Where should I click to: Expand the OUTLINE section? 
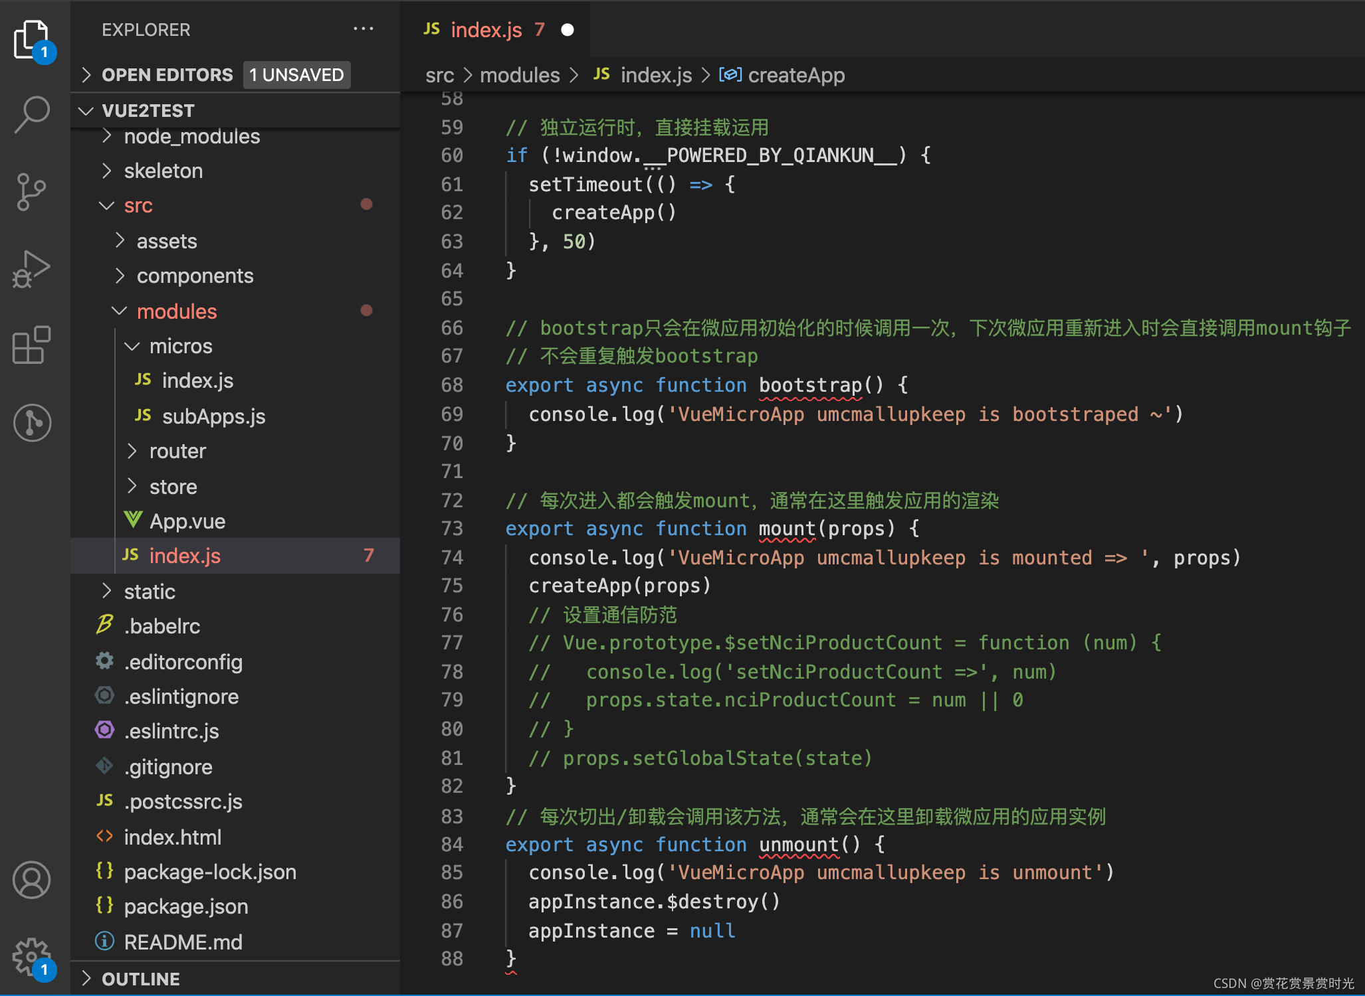140,979
